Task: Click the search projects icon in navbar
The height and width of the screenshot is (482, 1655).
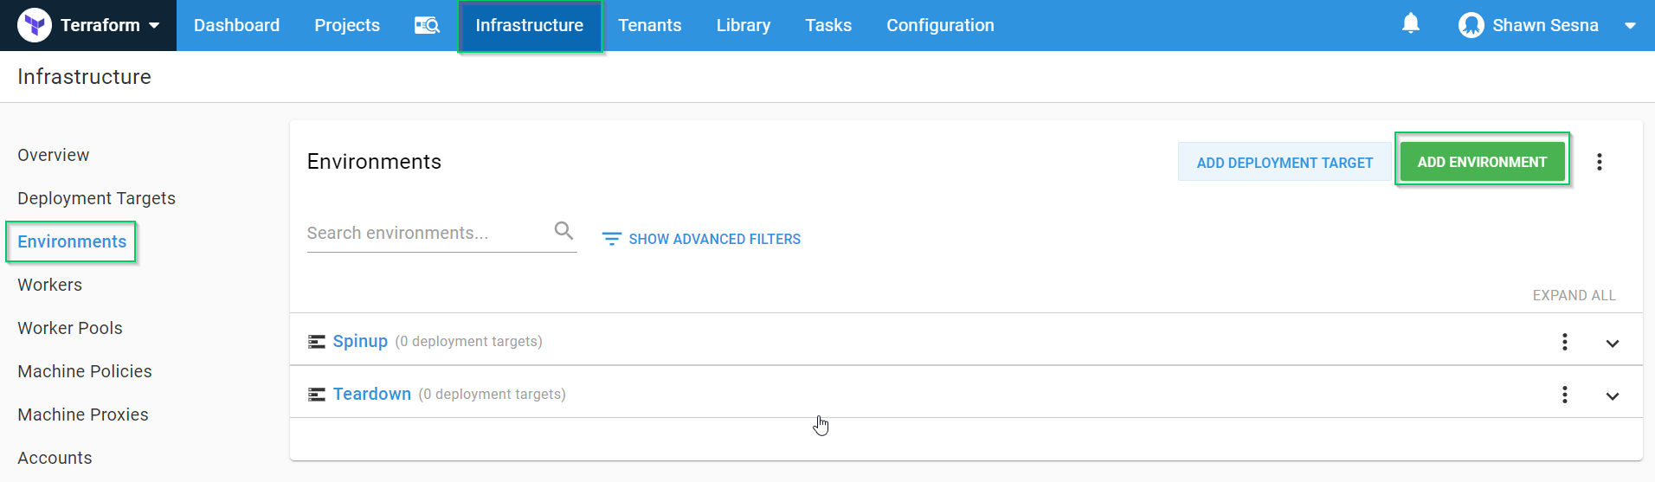Action: point(427,25)
